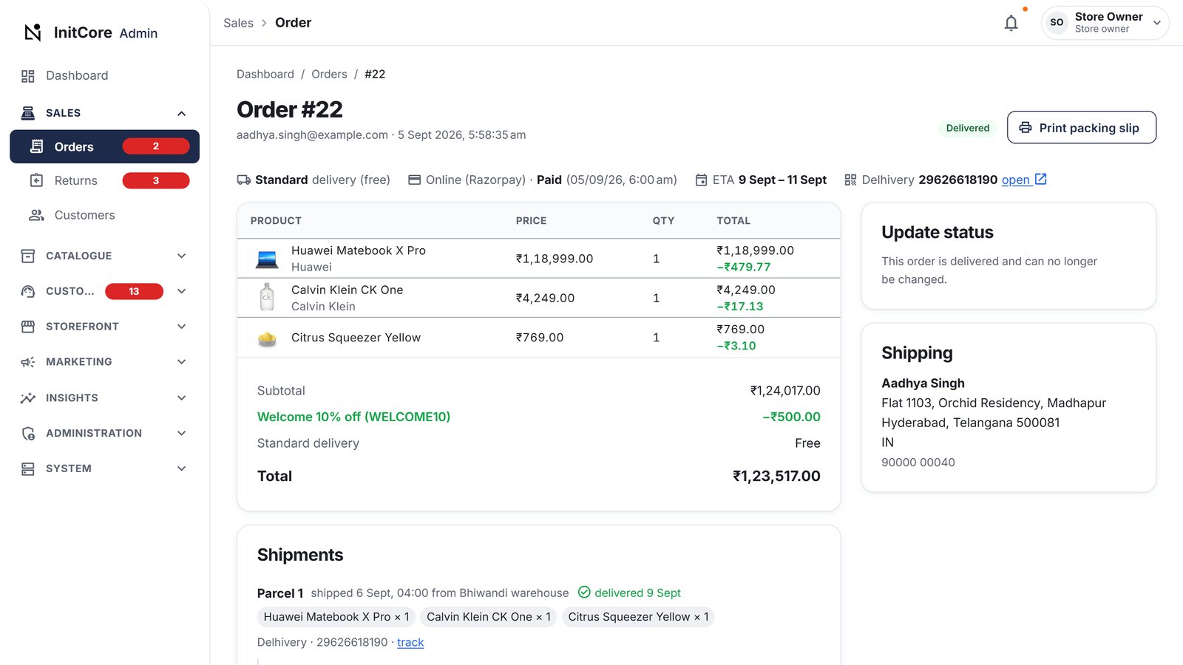The width and height of the screenshot is (1183, 665).
Task: Click the Delhivery QR code icon
Action: pos(850,180)
